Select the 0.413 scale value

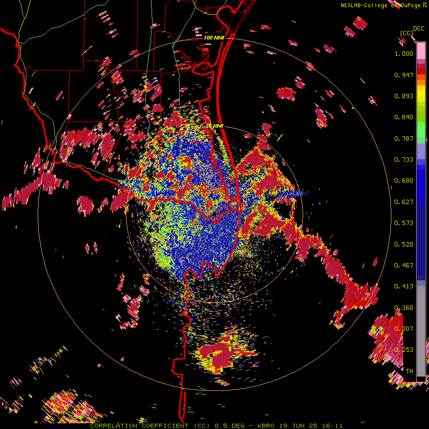click(404, 286)
